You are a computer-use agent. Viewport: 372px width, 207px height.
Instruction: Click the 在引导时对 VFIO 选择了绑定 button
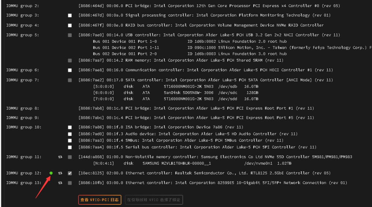point(154,200)
